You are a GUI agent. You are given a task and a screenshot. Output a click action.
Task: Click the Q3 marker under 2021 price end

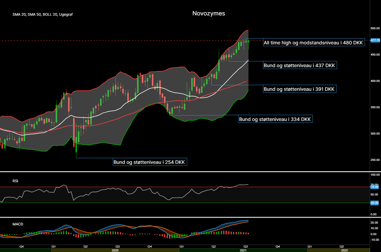tap(245, 246)
